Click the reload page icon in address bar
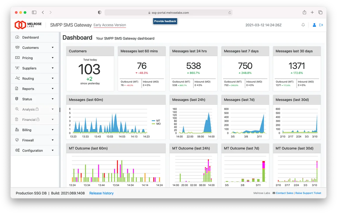The width and height of the screenshot is (337, 213). pyautogui.click(x=230, y=13)
